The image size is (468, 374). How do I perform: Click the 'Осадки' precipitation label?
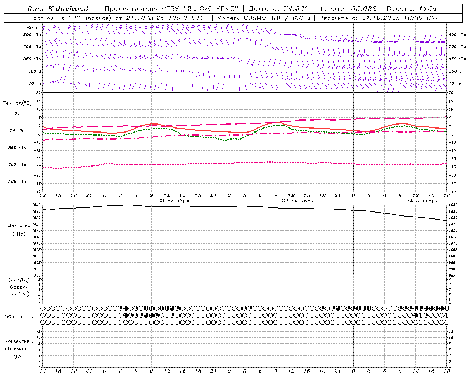pyautogui.click(x=19, y=287)
